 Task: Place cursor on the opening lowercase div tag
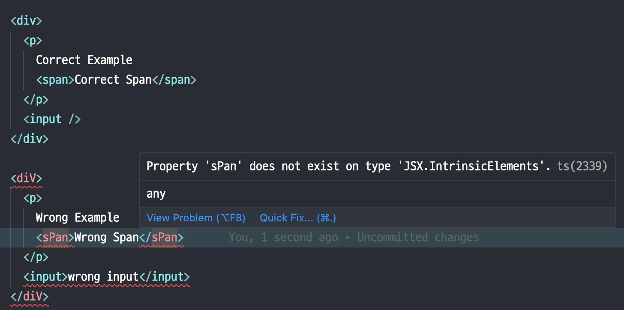(26, 21)
